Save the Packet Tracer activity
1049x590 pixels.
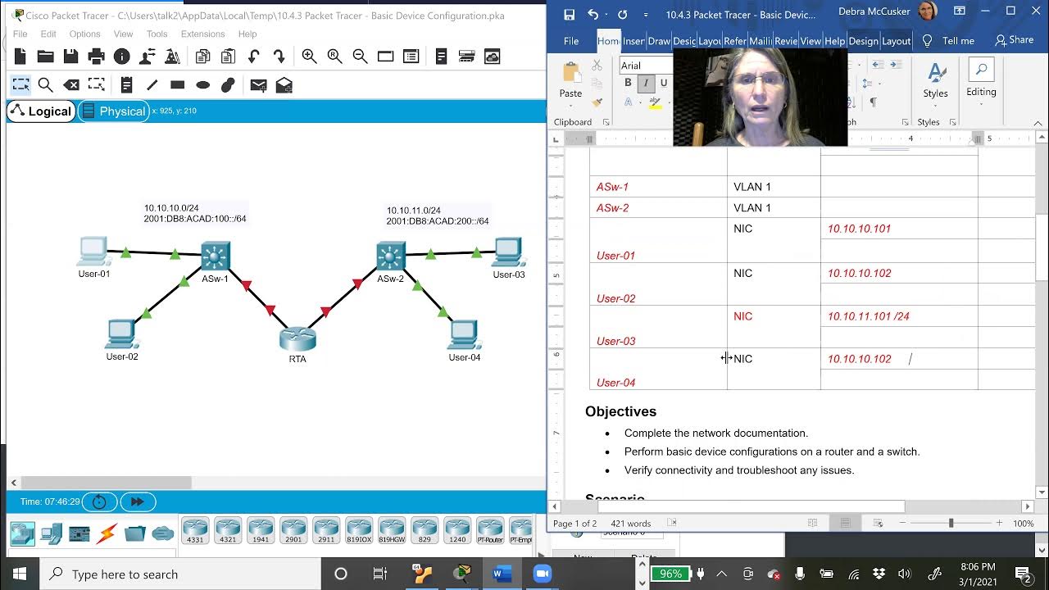click(x=70, y=57)
